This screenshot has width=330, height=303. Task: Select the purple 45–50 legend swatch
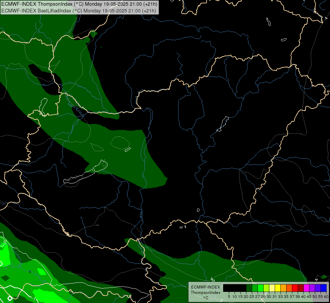[x=312, y=288]
